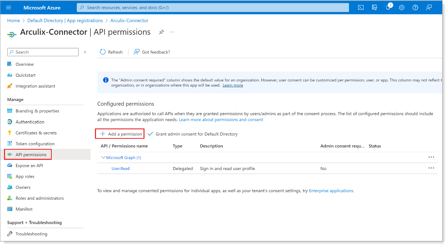Screen dimensions: 448x247
Task: Click the Branding & properties icon
Action: 9,111
